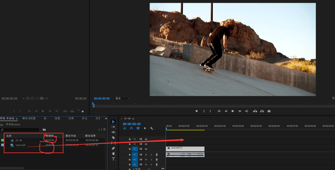Solo audio track A2
The width and height of the screenshot is (335, 170).
click(151, 159)
